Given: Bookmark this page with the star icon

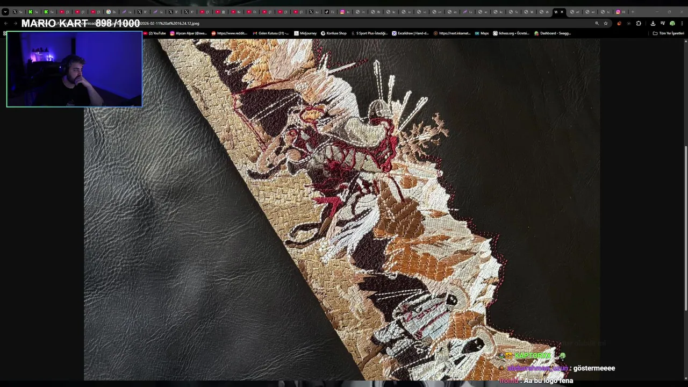Looking at the screenshot, I should 606,23.
